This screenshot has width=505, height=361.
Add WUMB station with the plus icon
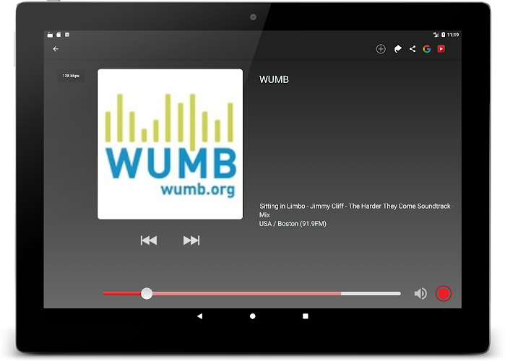coord(381,49)
